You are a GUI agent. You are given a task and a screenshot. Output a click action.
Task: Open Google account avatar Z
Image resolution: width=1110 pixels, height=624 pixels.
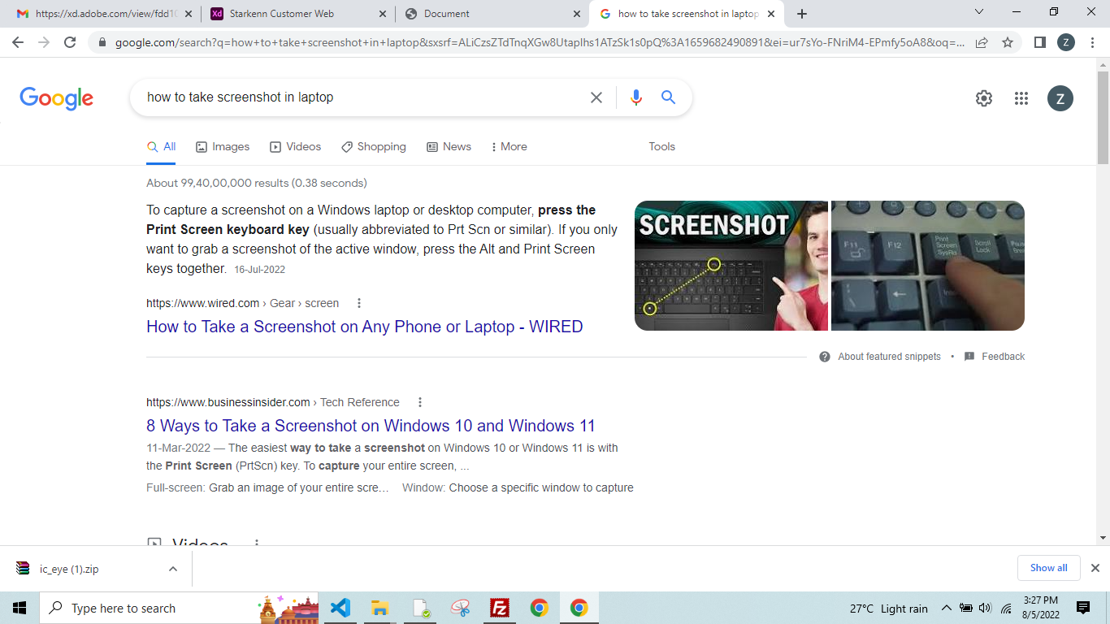[x=1060, y=98]
